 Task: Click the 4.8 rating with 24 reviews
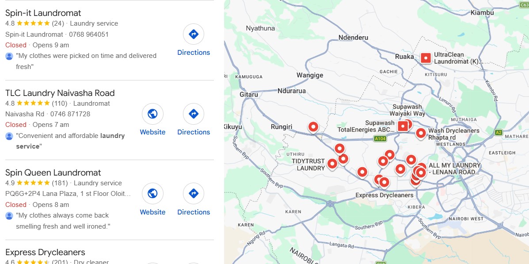[x=34, y=23]
